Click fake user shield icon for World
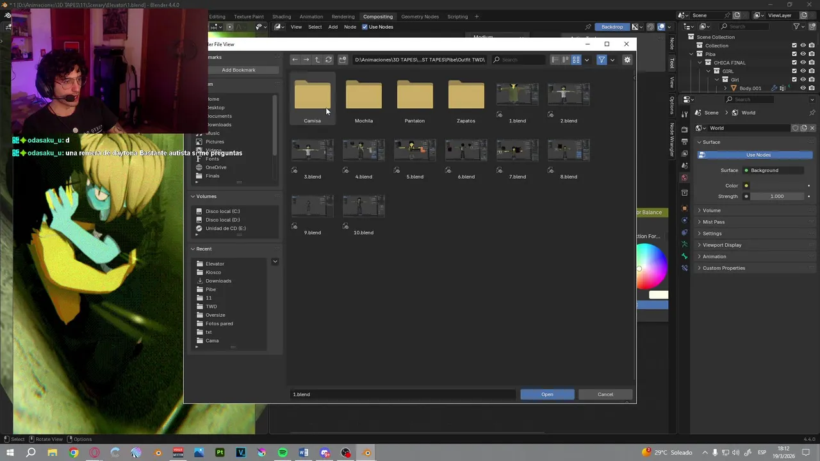 (796, 128)
